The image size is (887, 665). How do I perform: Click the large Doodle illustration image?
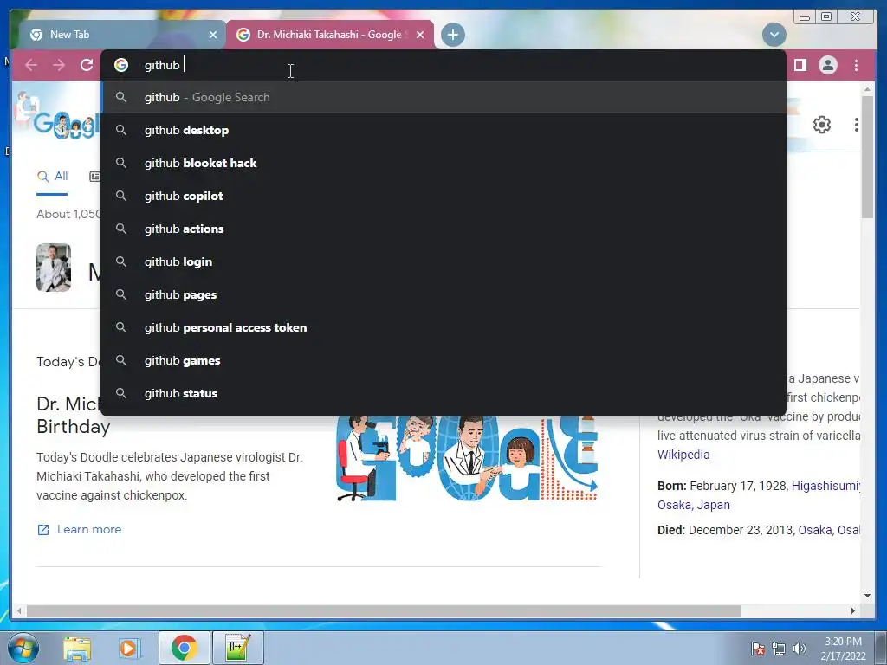click(x=467, y=459)
